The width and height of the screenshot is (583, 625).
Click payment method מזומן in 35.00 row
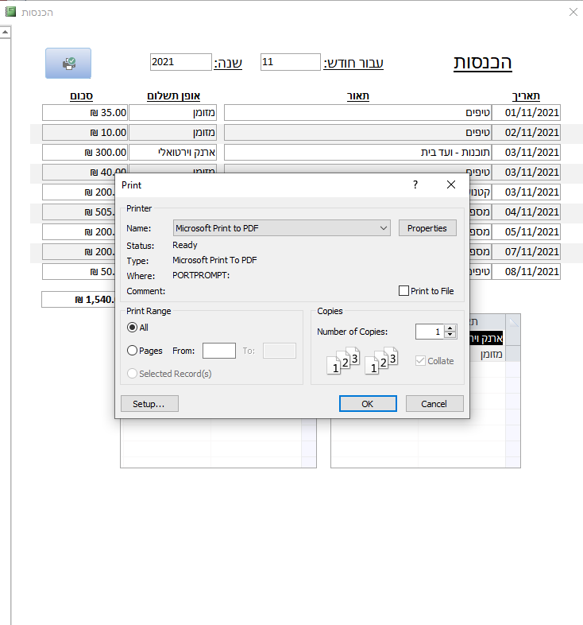click(173, 112)
